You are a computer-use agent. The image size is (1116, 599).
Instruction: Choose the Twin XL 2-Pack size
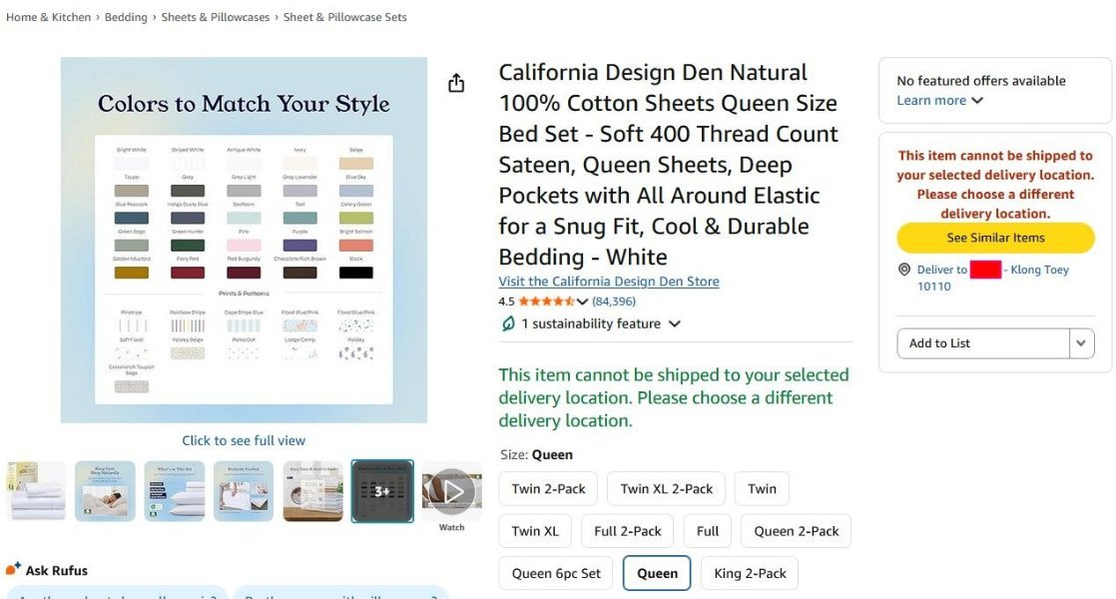[666, 489]
